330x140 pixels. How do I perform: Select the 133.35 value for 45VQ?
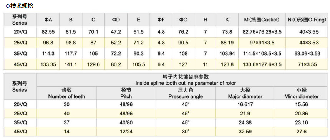point(48,64)
